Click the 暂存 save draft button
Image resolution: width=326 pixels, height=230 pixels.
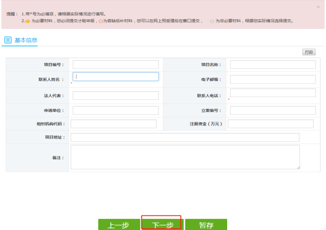point(206,225)
